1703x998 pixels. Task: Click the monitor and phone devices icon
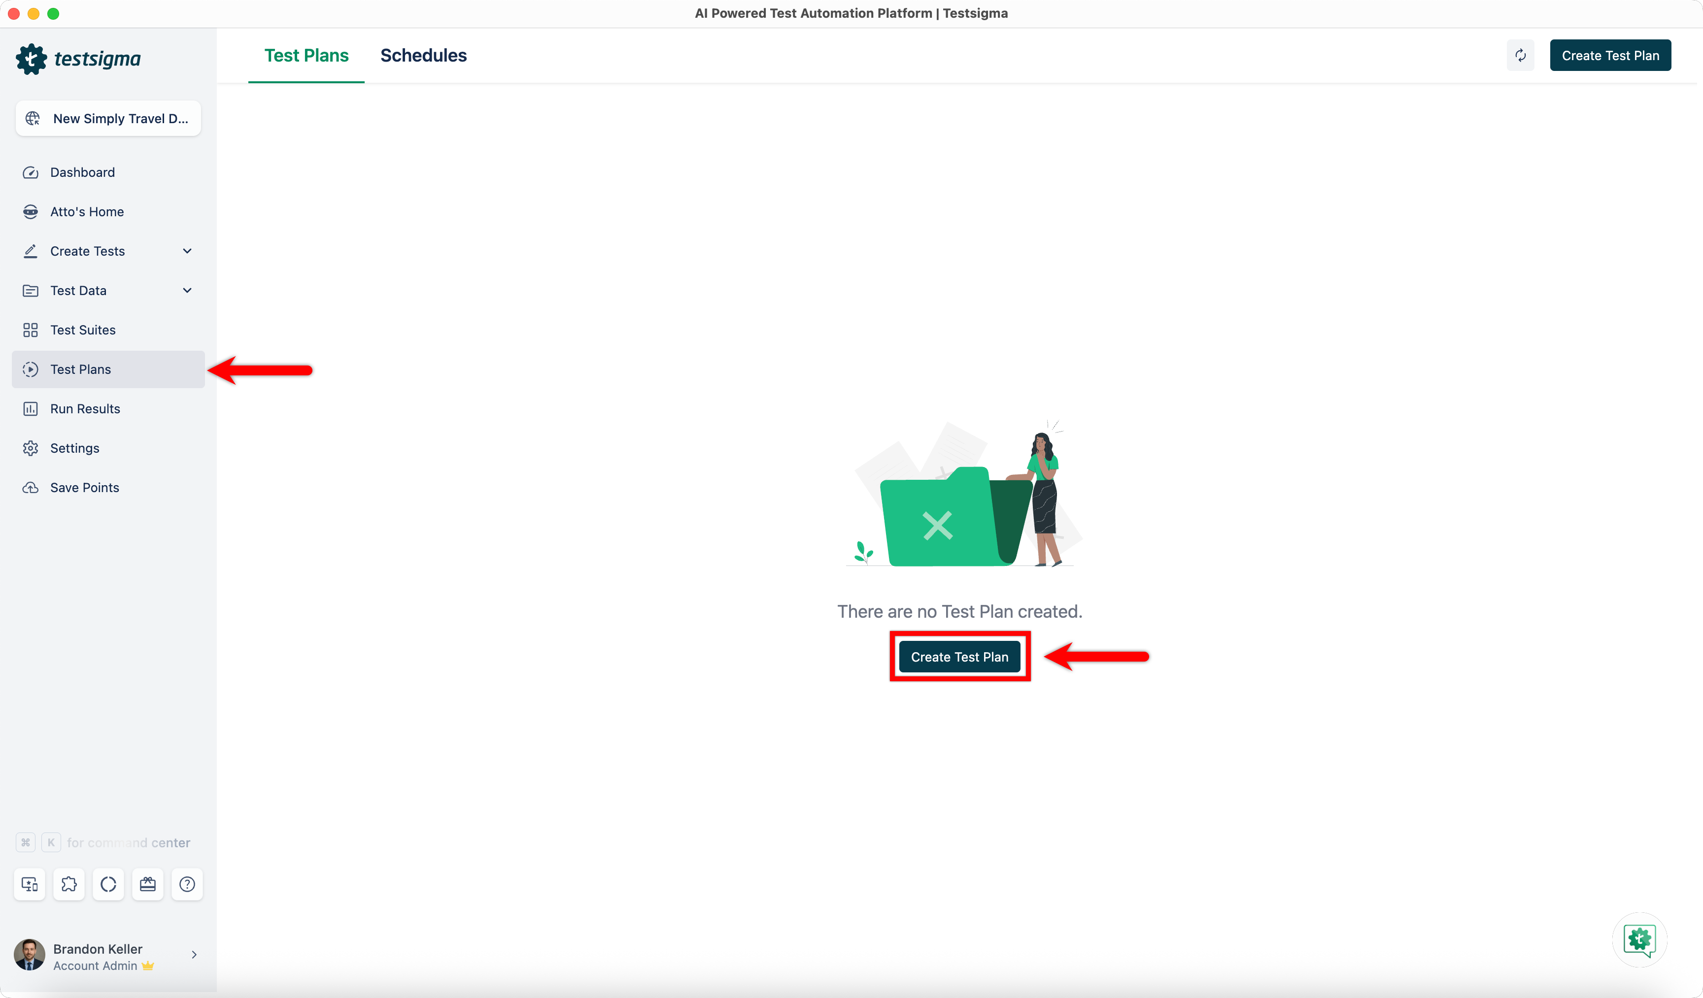(x=30, y=884)
